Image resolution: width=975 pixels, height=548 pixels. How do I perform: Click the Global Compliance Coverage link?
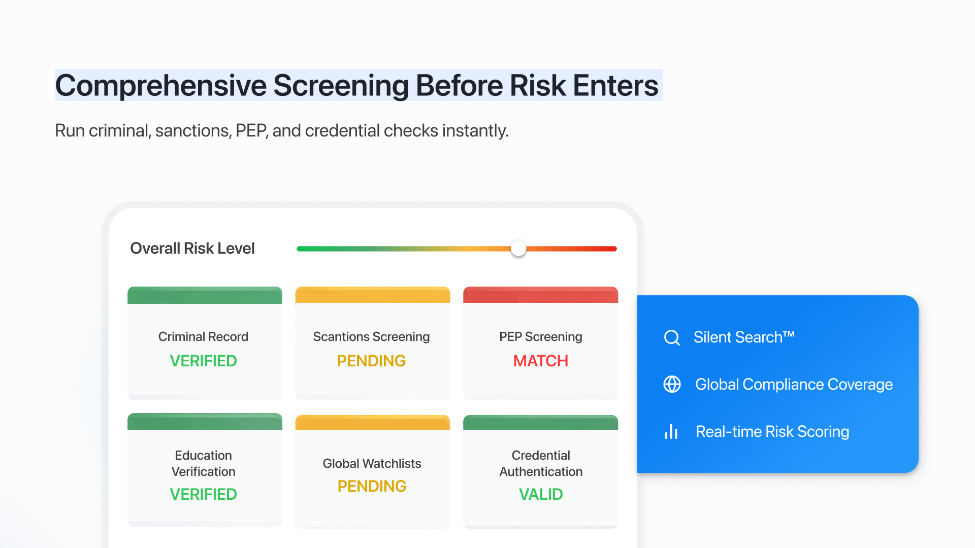pos(794,384)
